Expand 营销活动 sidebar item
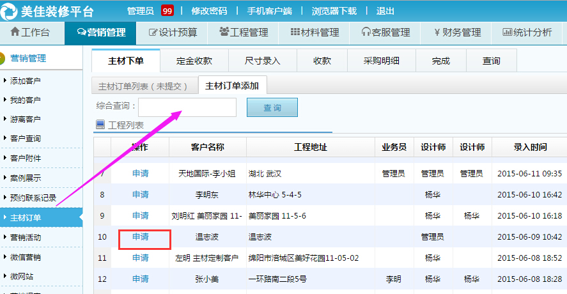 26,238
